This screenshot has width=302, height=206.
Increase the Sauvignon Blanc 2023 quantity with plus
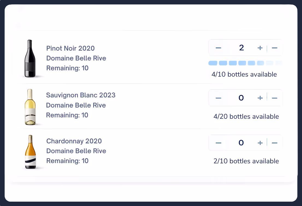point(260,98)
